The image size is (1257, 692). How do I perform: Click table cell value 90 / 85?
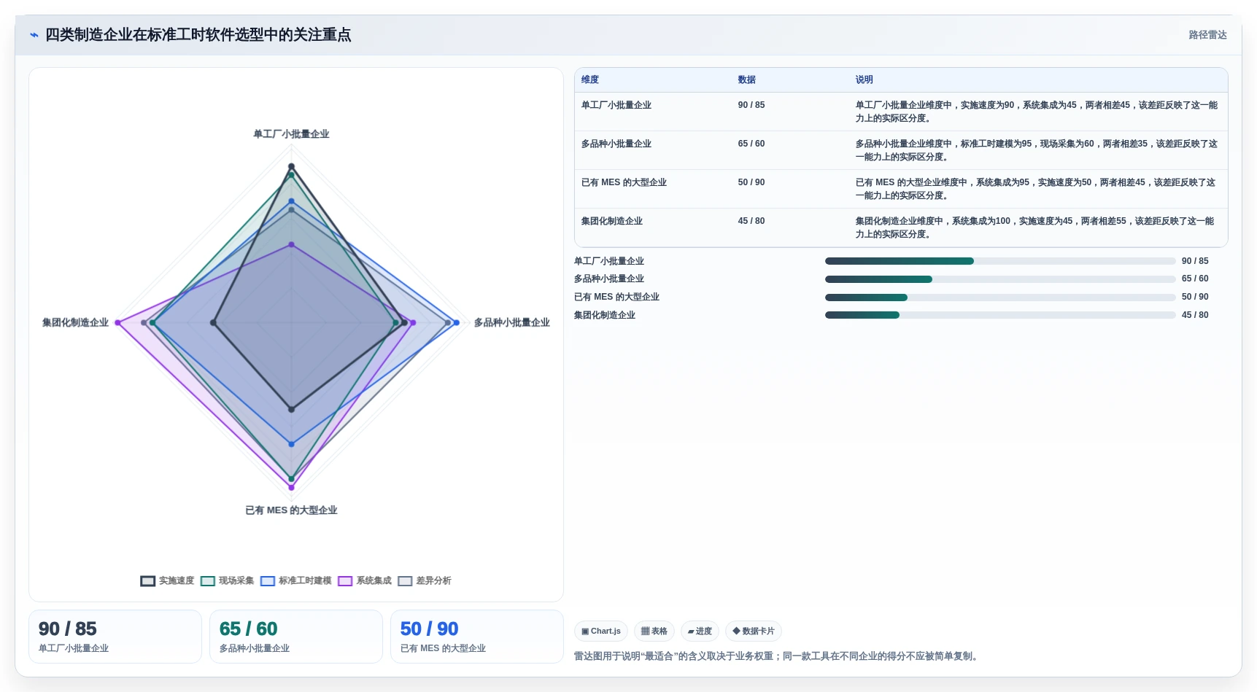[751, 105]
